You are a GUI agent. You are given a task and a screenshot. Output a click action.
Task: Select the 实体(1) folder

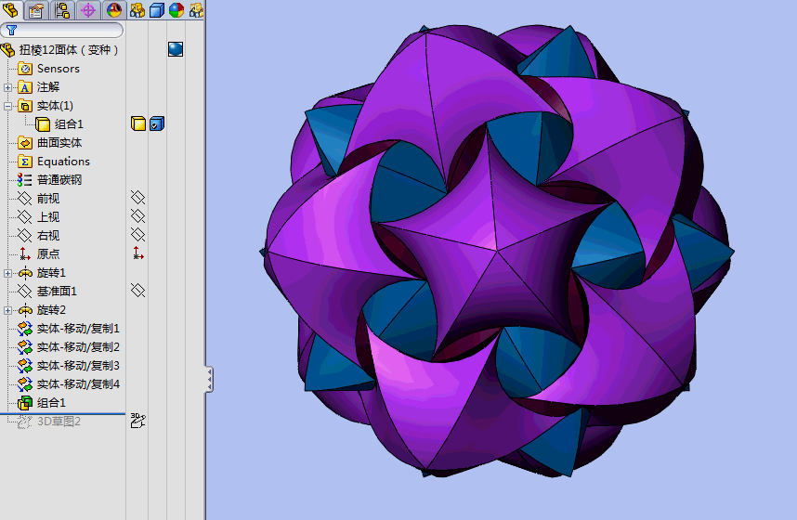55,106
